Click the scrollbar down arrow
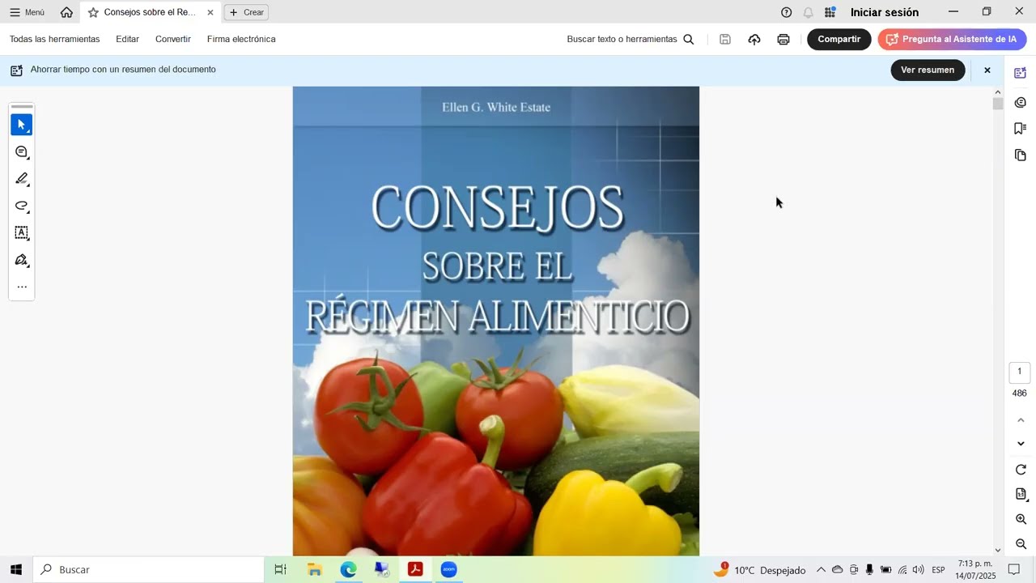1036x583 pixels. (x=998, y=550)
